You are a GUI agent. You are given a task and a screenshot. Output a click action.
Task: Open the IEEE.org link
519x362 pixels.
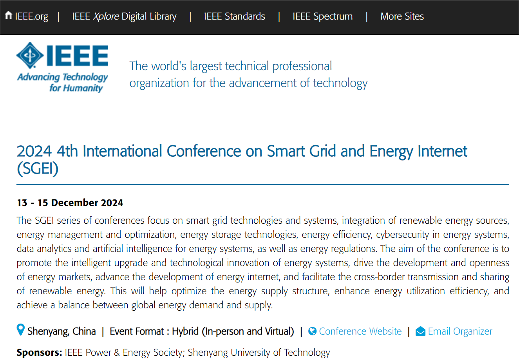[x=31, y=16]
